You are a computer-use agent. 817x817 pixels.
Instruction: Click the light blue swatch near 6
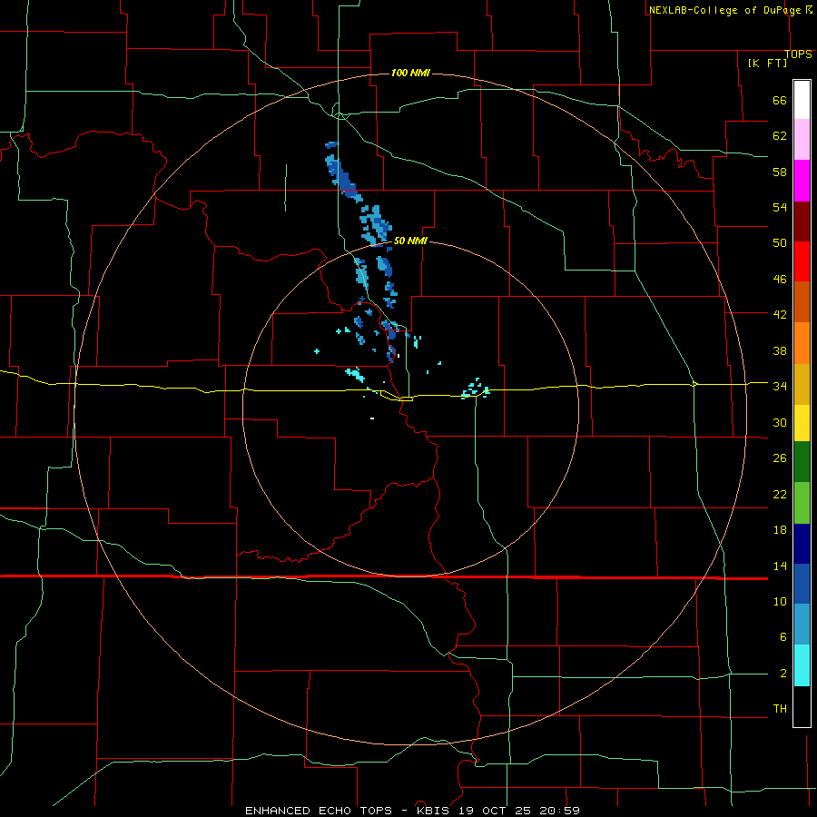tap(802, 625)
